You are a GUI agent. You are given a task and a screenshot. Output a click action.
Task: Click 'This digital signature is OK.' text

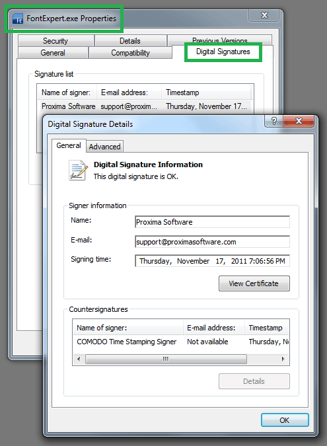[x=136, y=176]
